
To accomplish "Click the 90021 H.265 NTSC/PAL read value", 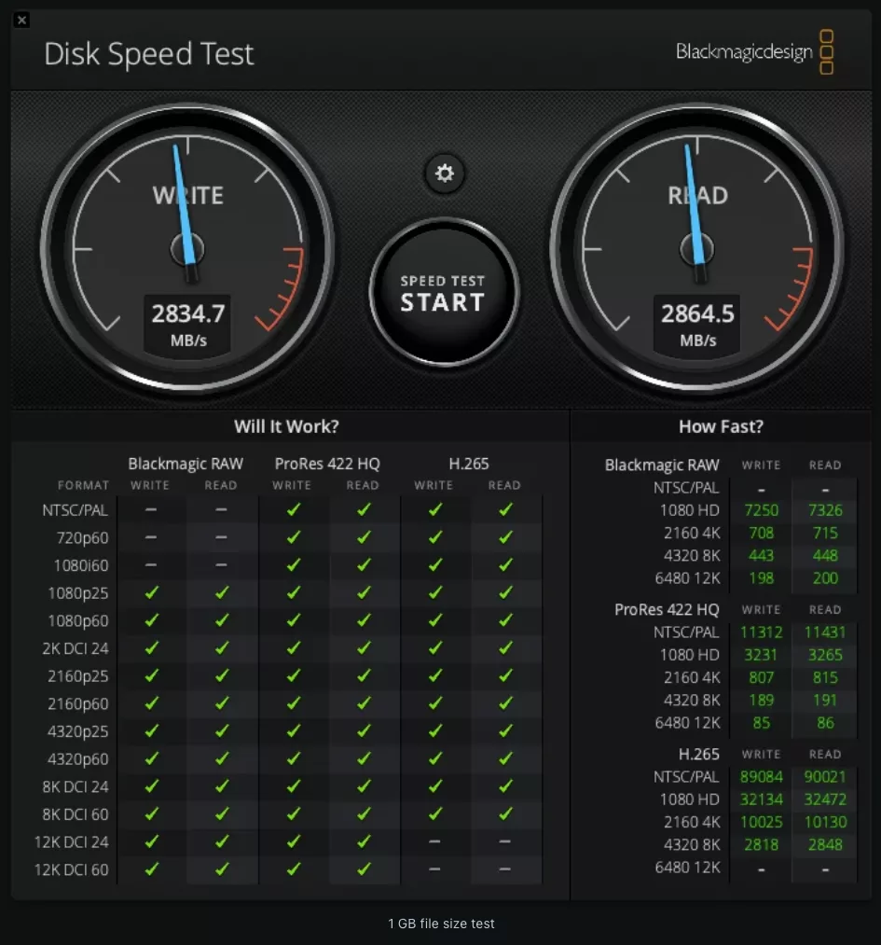I will coord(825,777).
